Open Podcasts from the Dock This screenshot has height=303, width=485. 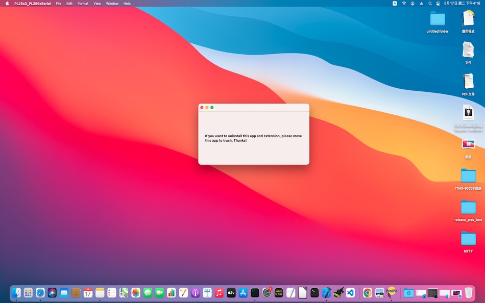(x=195, y=292)
